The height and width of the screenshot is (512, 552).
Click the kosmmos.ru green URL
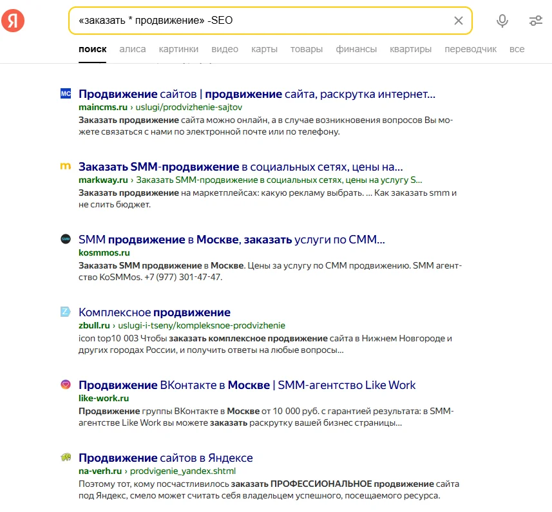coord(104,253)
